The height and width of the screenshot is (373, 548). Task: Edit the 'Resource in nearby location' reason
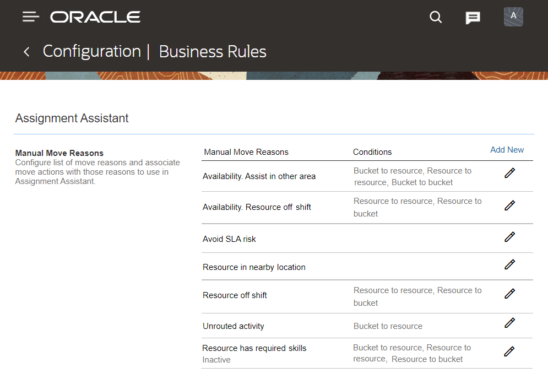(x=509, y=264)
